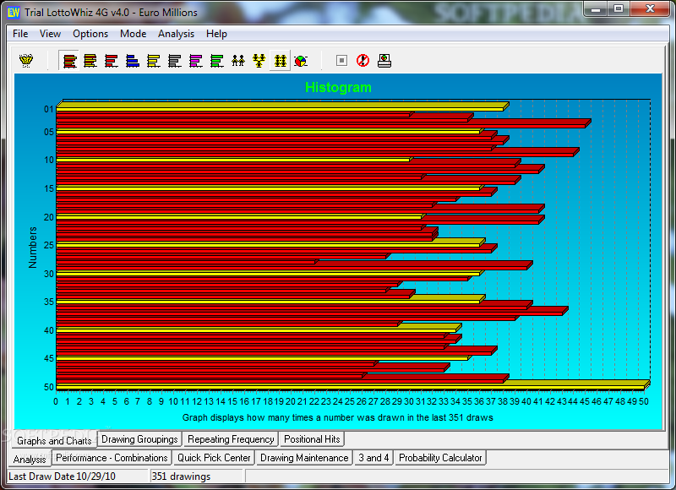676x490 pixels.
Task: Click the two-people pairs icon
Action: tap(238, 61)
